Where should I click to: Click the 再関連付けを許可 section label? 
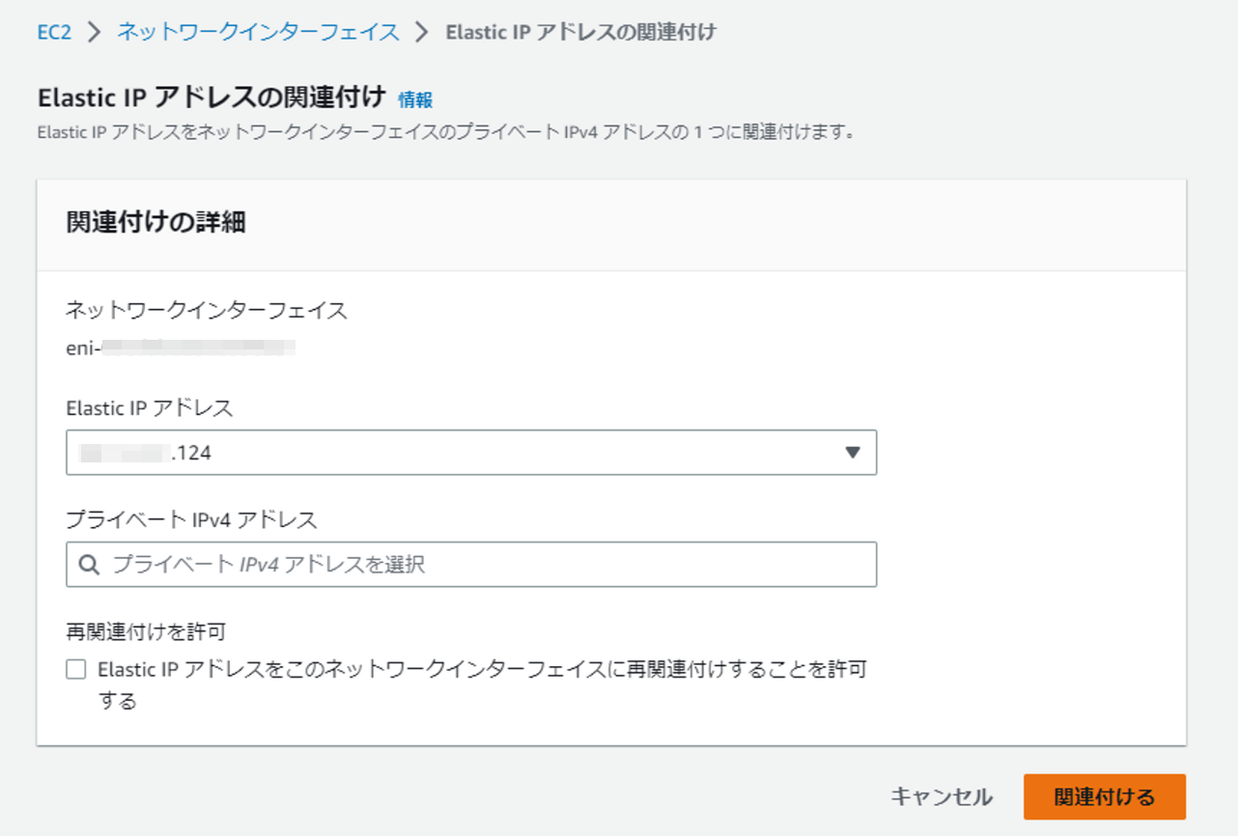pyautogui.click(x=146, y=632)
